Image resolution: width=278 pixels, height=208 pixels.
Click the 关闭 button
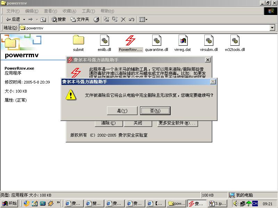pos(138,123)
